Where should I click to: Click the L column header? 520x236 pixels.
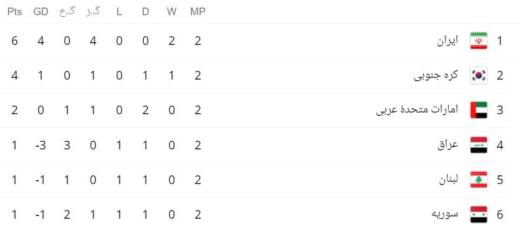119,11
